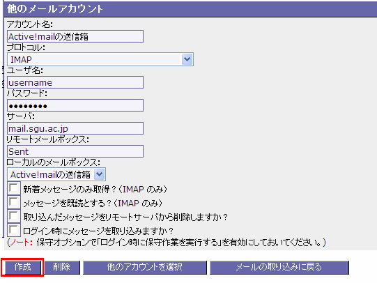This screenshot has height=283, width=377.
Task: Click the ユーザ名 field containing username
Action: tap(75, 82)
